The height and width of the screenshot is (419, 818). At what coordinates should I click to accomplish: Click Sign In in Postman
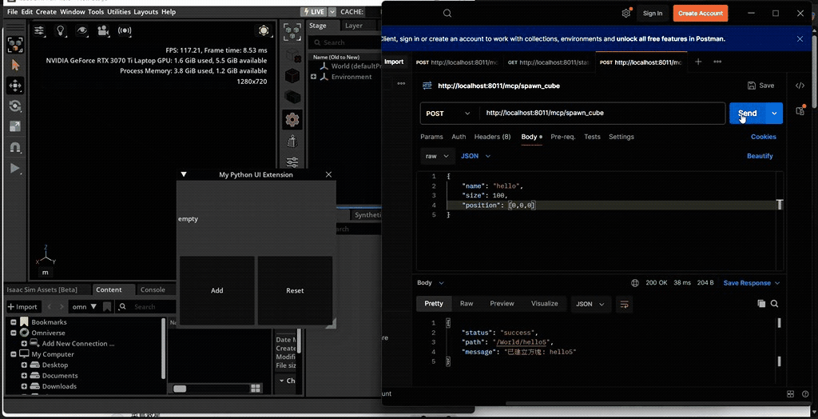click(x=653, y=14)
